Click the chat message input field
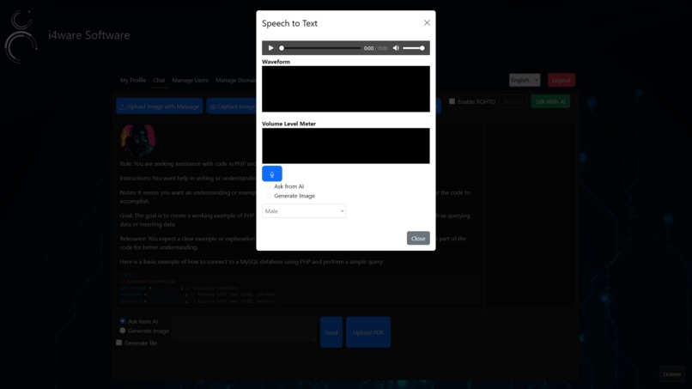The image size is (692, 389). [x=245, y=329]
